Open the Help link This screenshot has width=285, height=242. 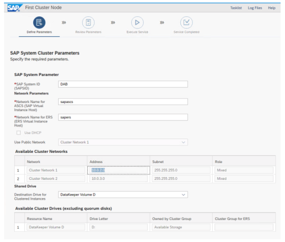(x=272, y=8)
